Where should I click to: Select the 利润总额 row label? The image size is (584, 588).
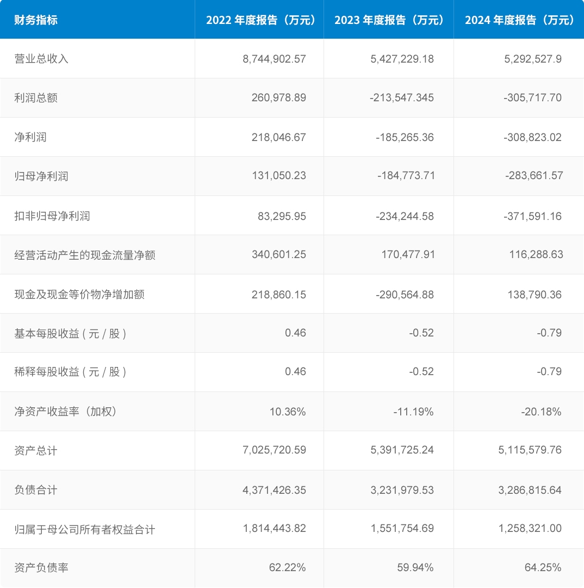pyautogui.click(x=34, y=98)
